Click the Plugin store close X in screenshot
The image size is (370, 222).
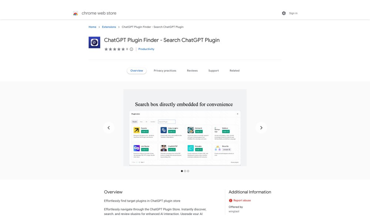[238, 114]
